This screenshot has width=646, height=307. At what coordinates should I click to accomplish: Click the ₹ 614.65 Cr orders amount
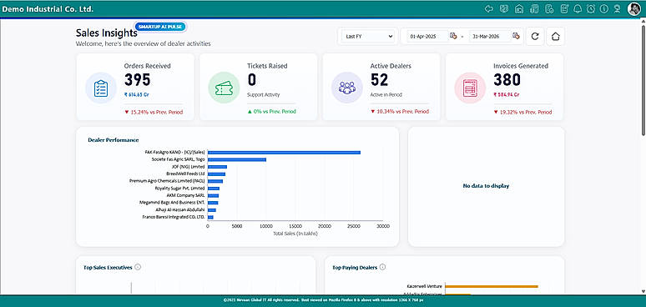point(136,94)
